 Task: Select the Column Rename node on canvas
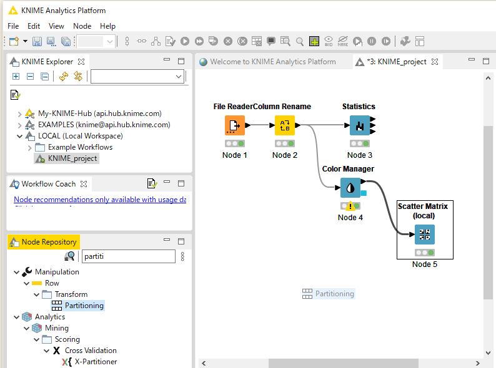[285, 125]
